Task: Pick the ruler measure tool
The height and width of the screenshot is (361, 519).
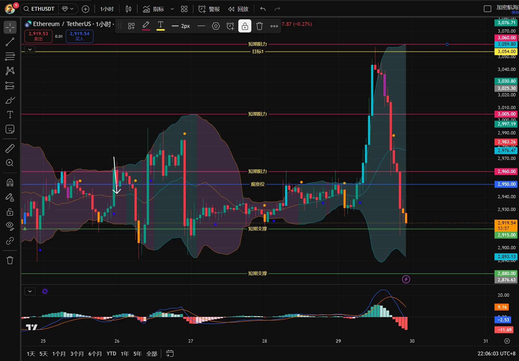Action: click(10, 148)
